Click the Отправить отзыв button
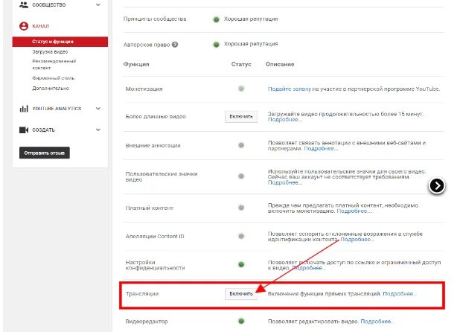Screen dimensions: 460x332 (45, 153)
